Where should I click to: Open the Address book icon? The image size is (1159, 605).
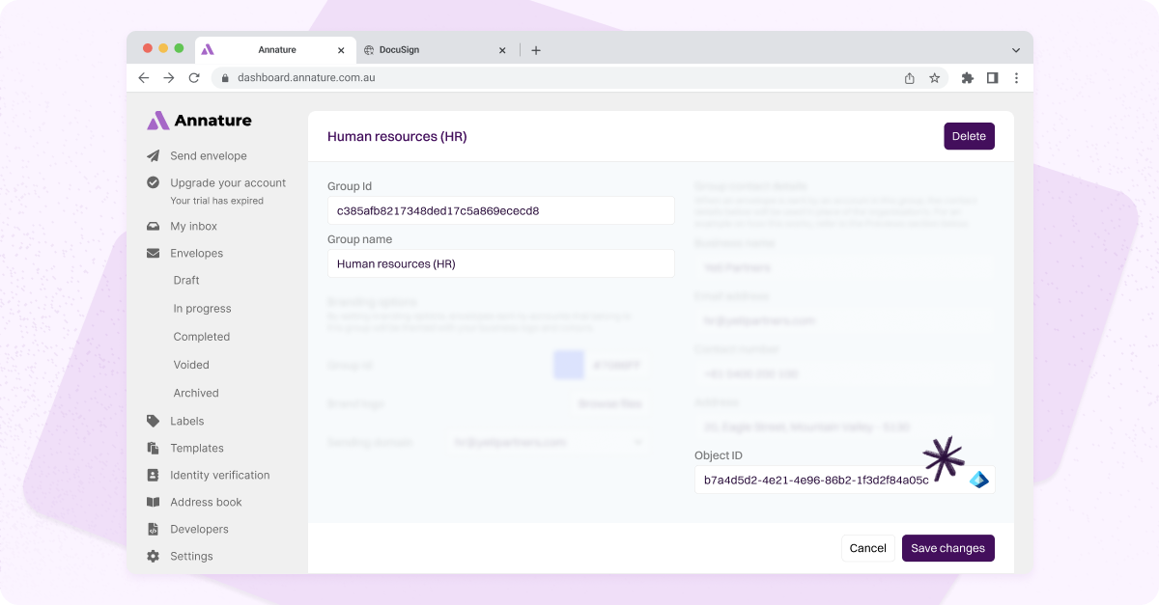(x=153, y=502)
